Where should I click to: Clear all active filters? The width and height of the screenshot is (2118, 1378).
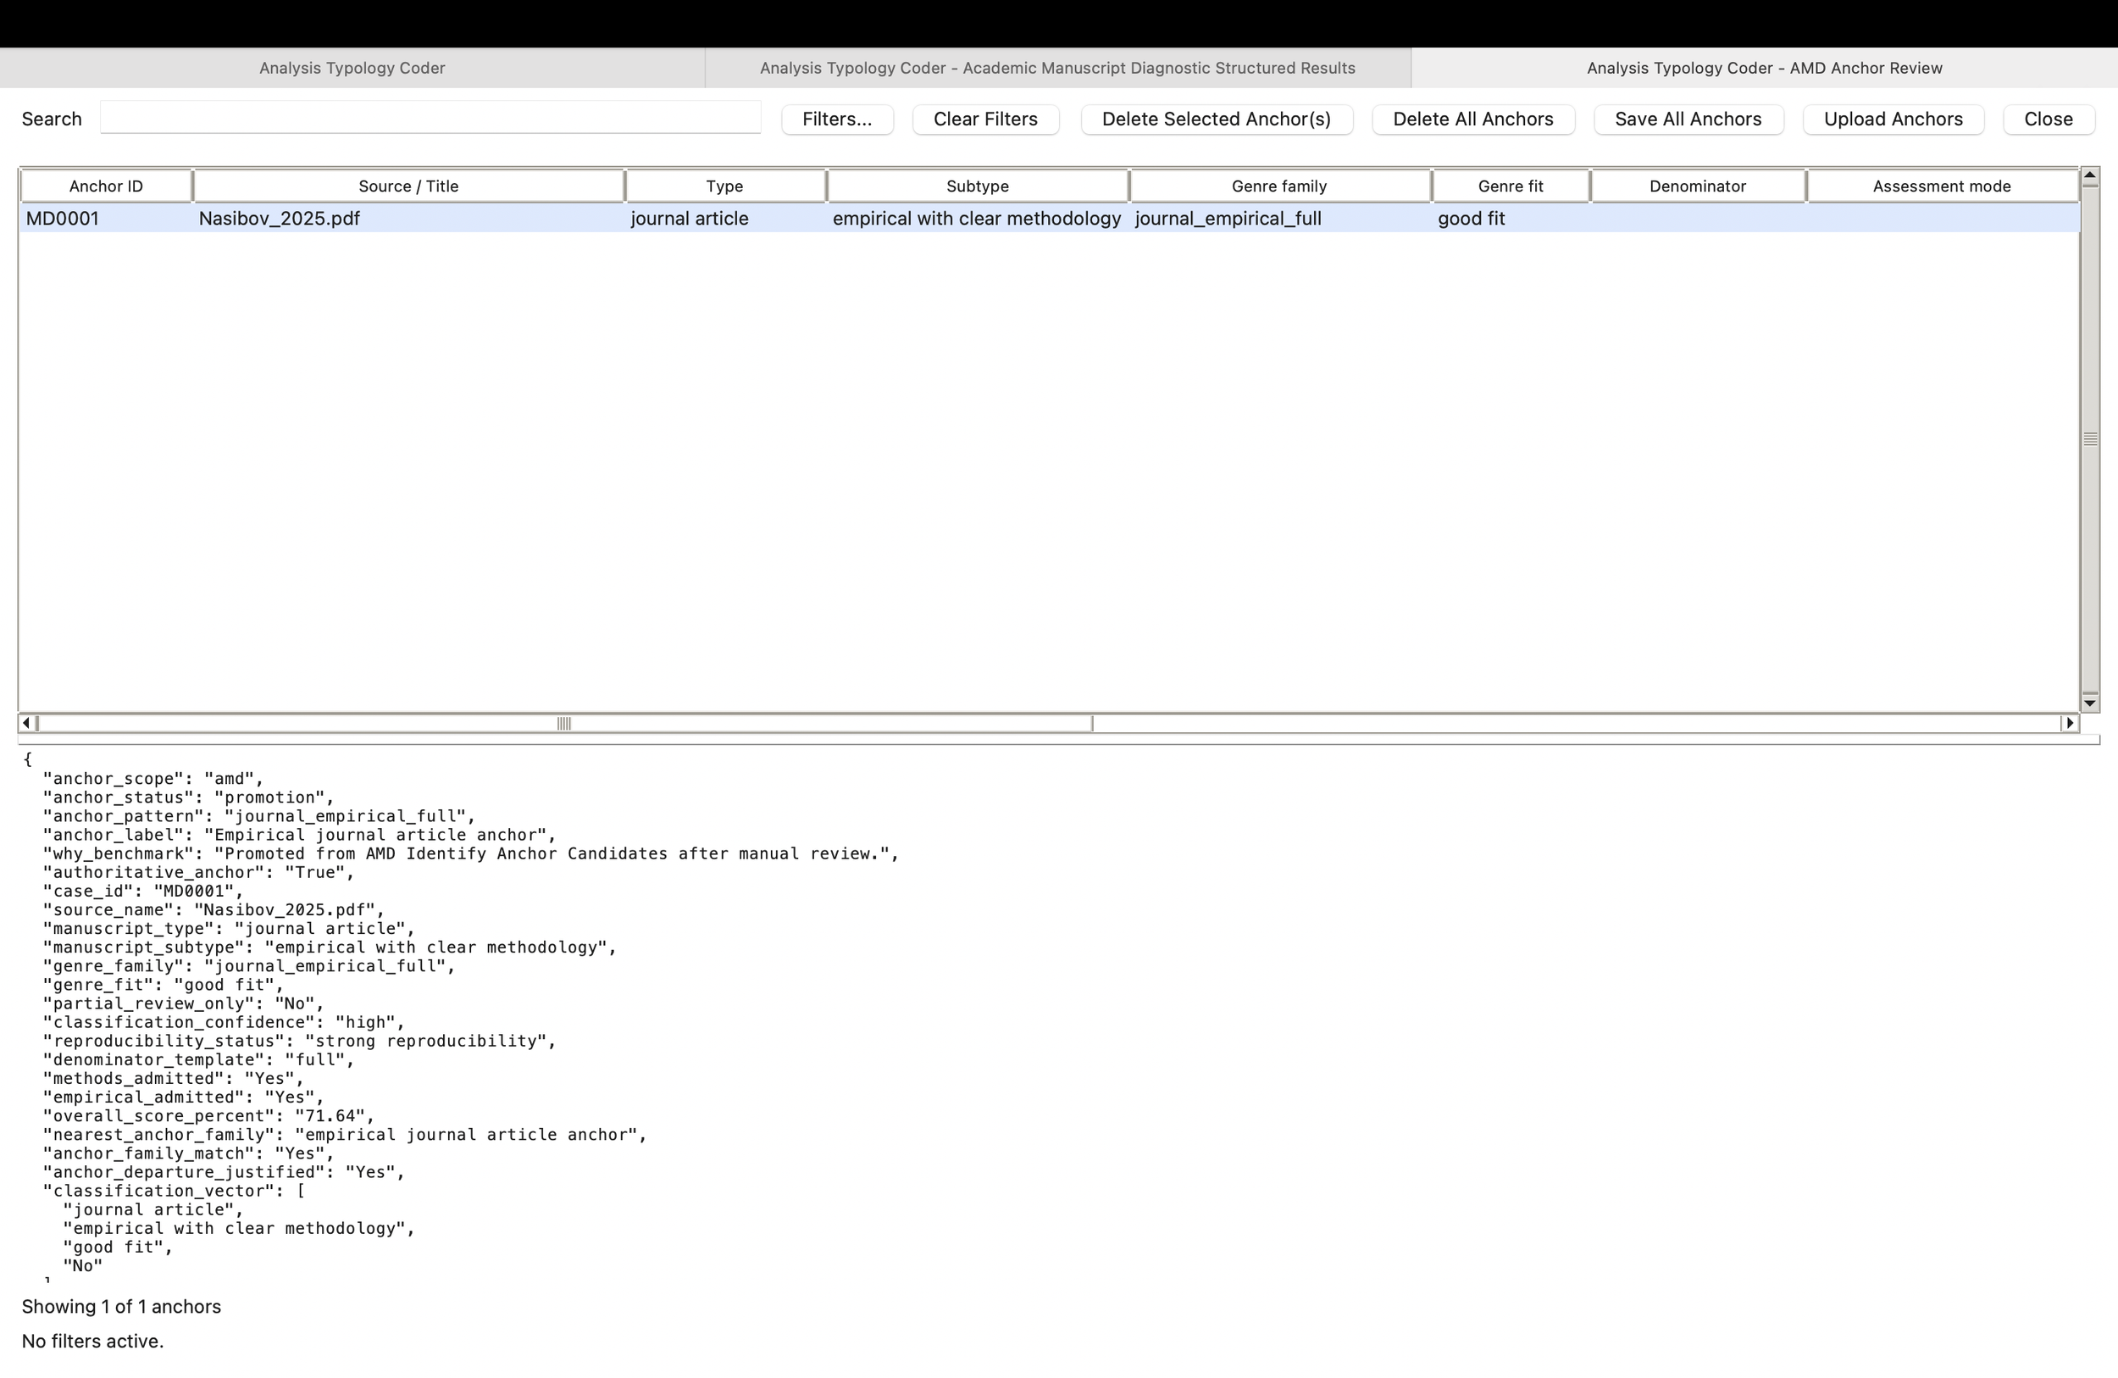point(985,119)
